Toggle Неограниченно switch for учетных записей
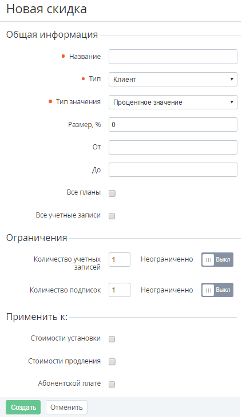 [x=217, y=259]
